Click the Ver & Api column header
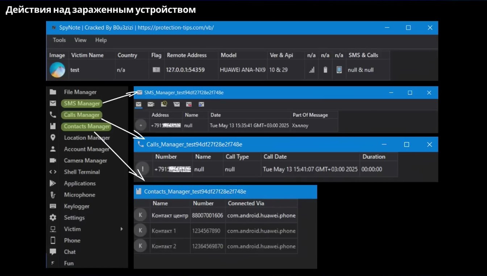Viewport: 487px width, 276px height. 282,55
